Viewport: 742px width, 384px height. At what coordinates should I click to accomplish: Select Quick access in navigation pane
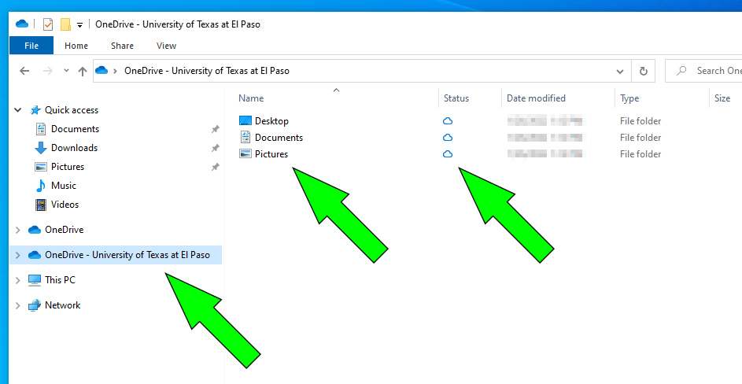72,110
